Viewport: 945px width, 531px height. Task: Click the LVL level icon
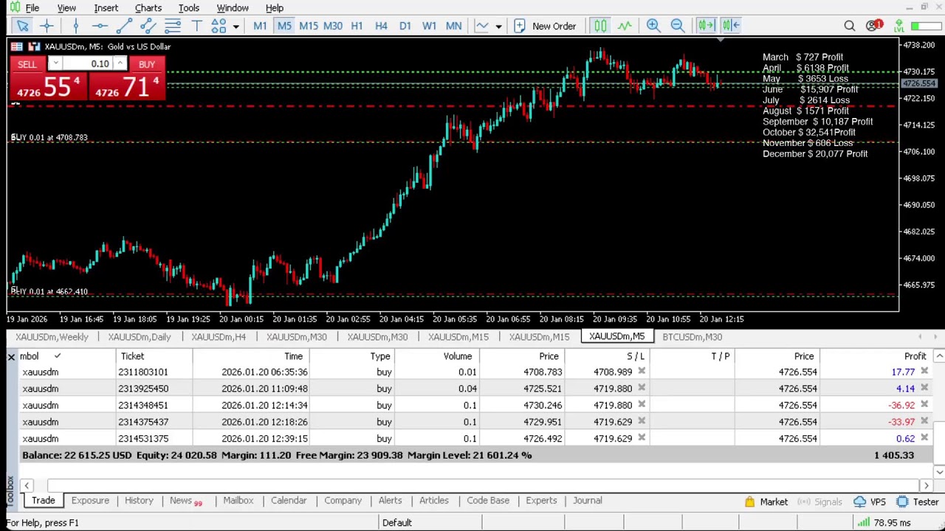pos(898,27)
